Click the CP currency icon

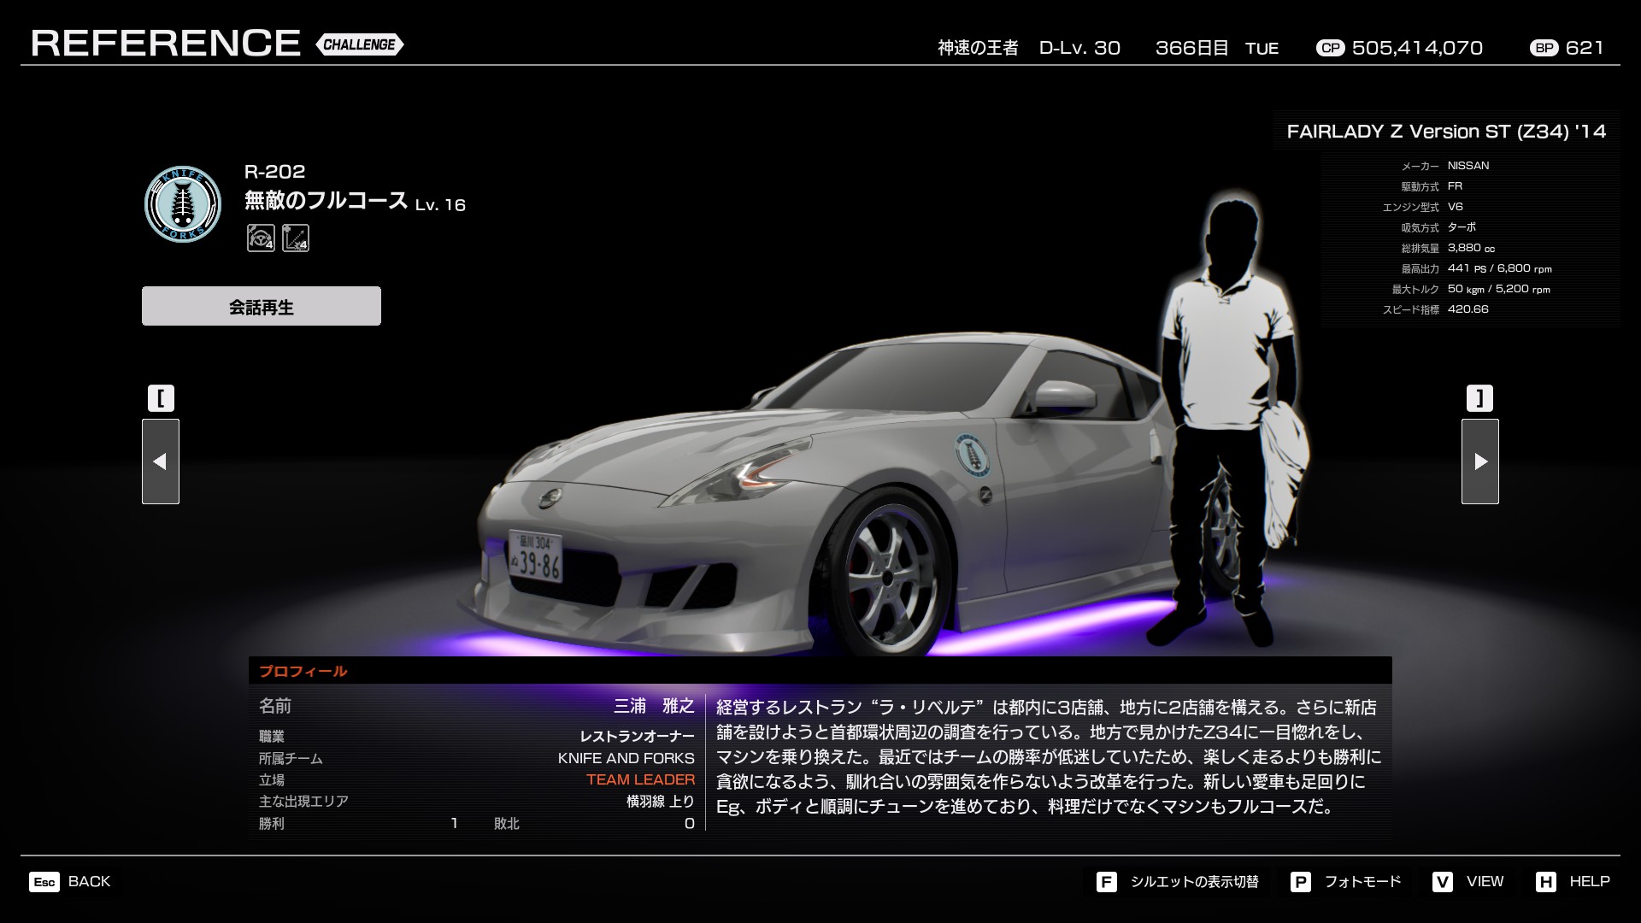[x=1330, y=48]
